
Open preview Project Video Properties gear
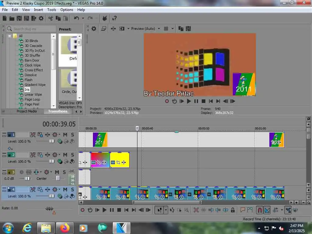click(94, 29)
